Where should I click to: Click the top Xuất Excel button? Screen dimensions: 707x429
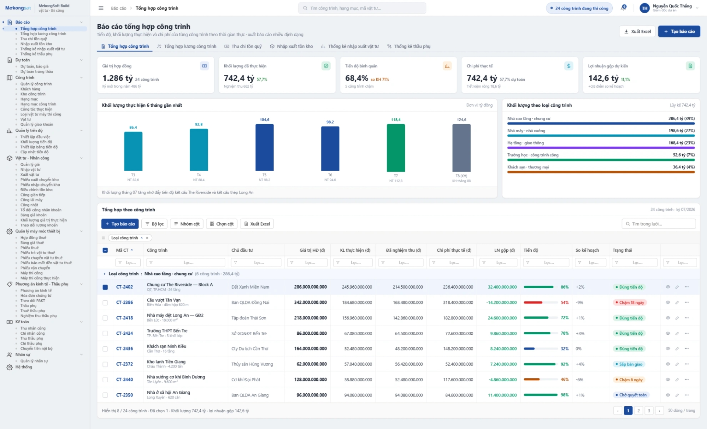tap(637, 31)
